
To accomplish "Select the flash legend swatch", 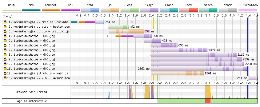I will tap(169, 10).
